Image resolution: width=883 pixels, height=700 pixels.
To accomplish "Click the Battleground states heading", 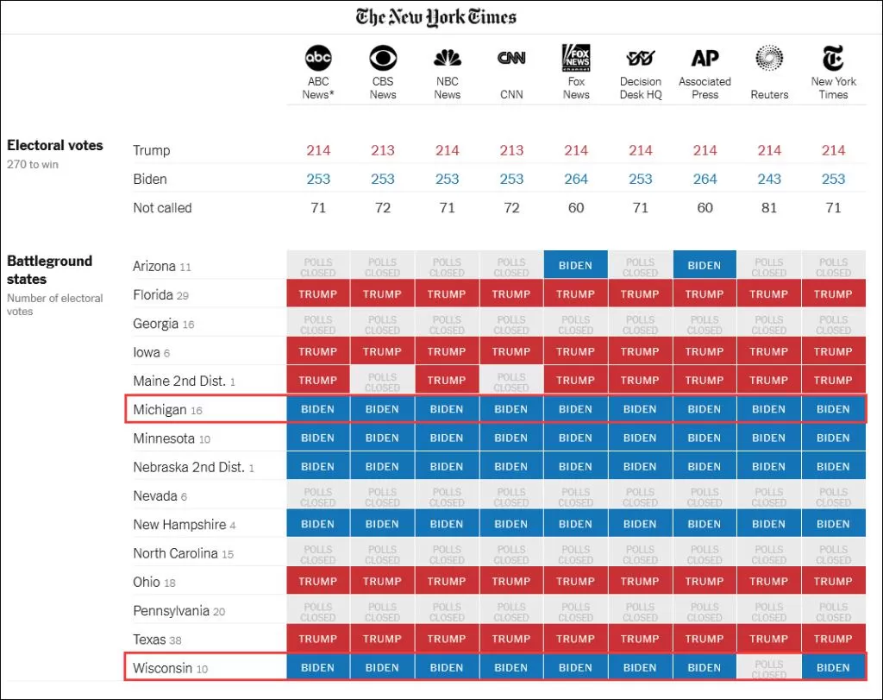I will click(x=49, y=270).
